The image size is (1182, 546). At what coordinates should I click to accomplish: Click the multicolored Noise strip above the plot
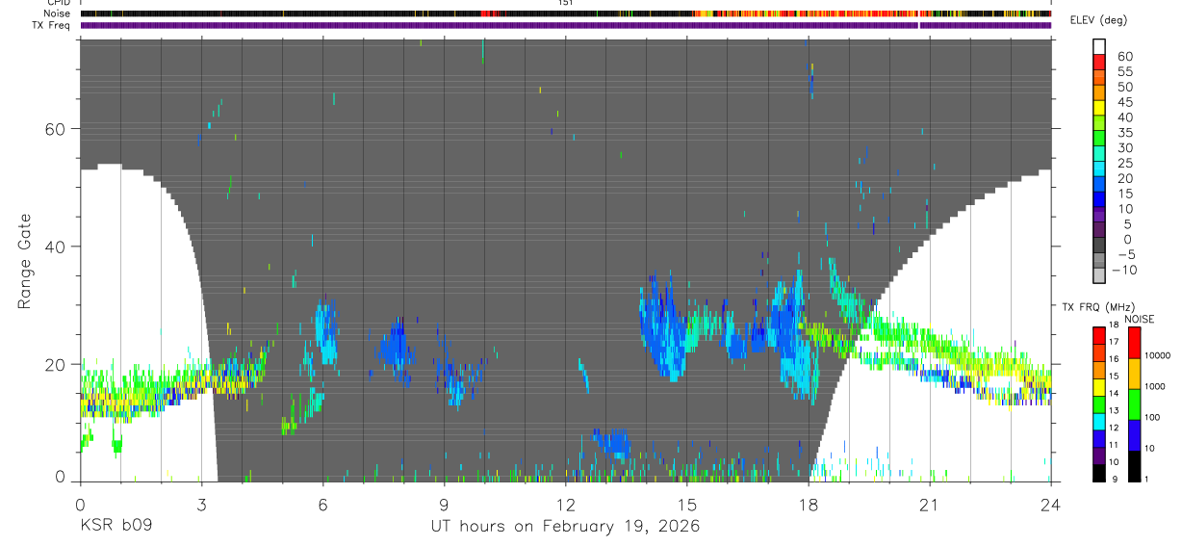[566, 13]
